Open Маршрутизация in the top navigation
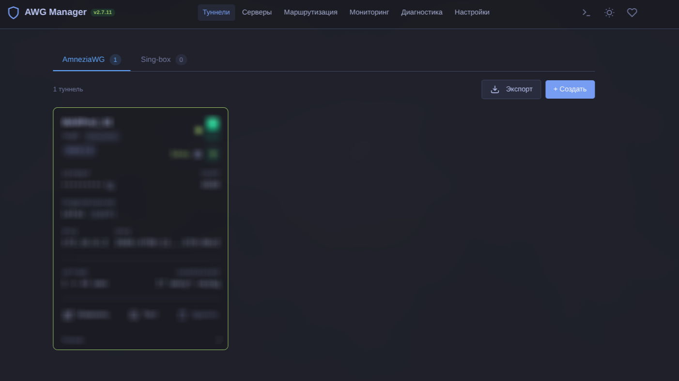The height and width of the screenshot is (381, 679). (x=310, y=13)
